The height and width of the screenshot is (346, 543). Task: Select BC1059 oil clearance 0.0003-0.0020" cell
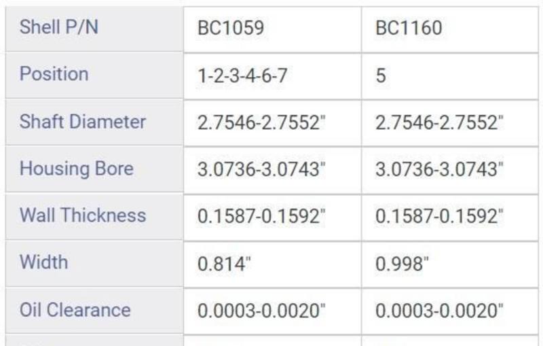click(x=261, y=311)
